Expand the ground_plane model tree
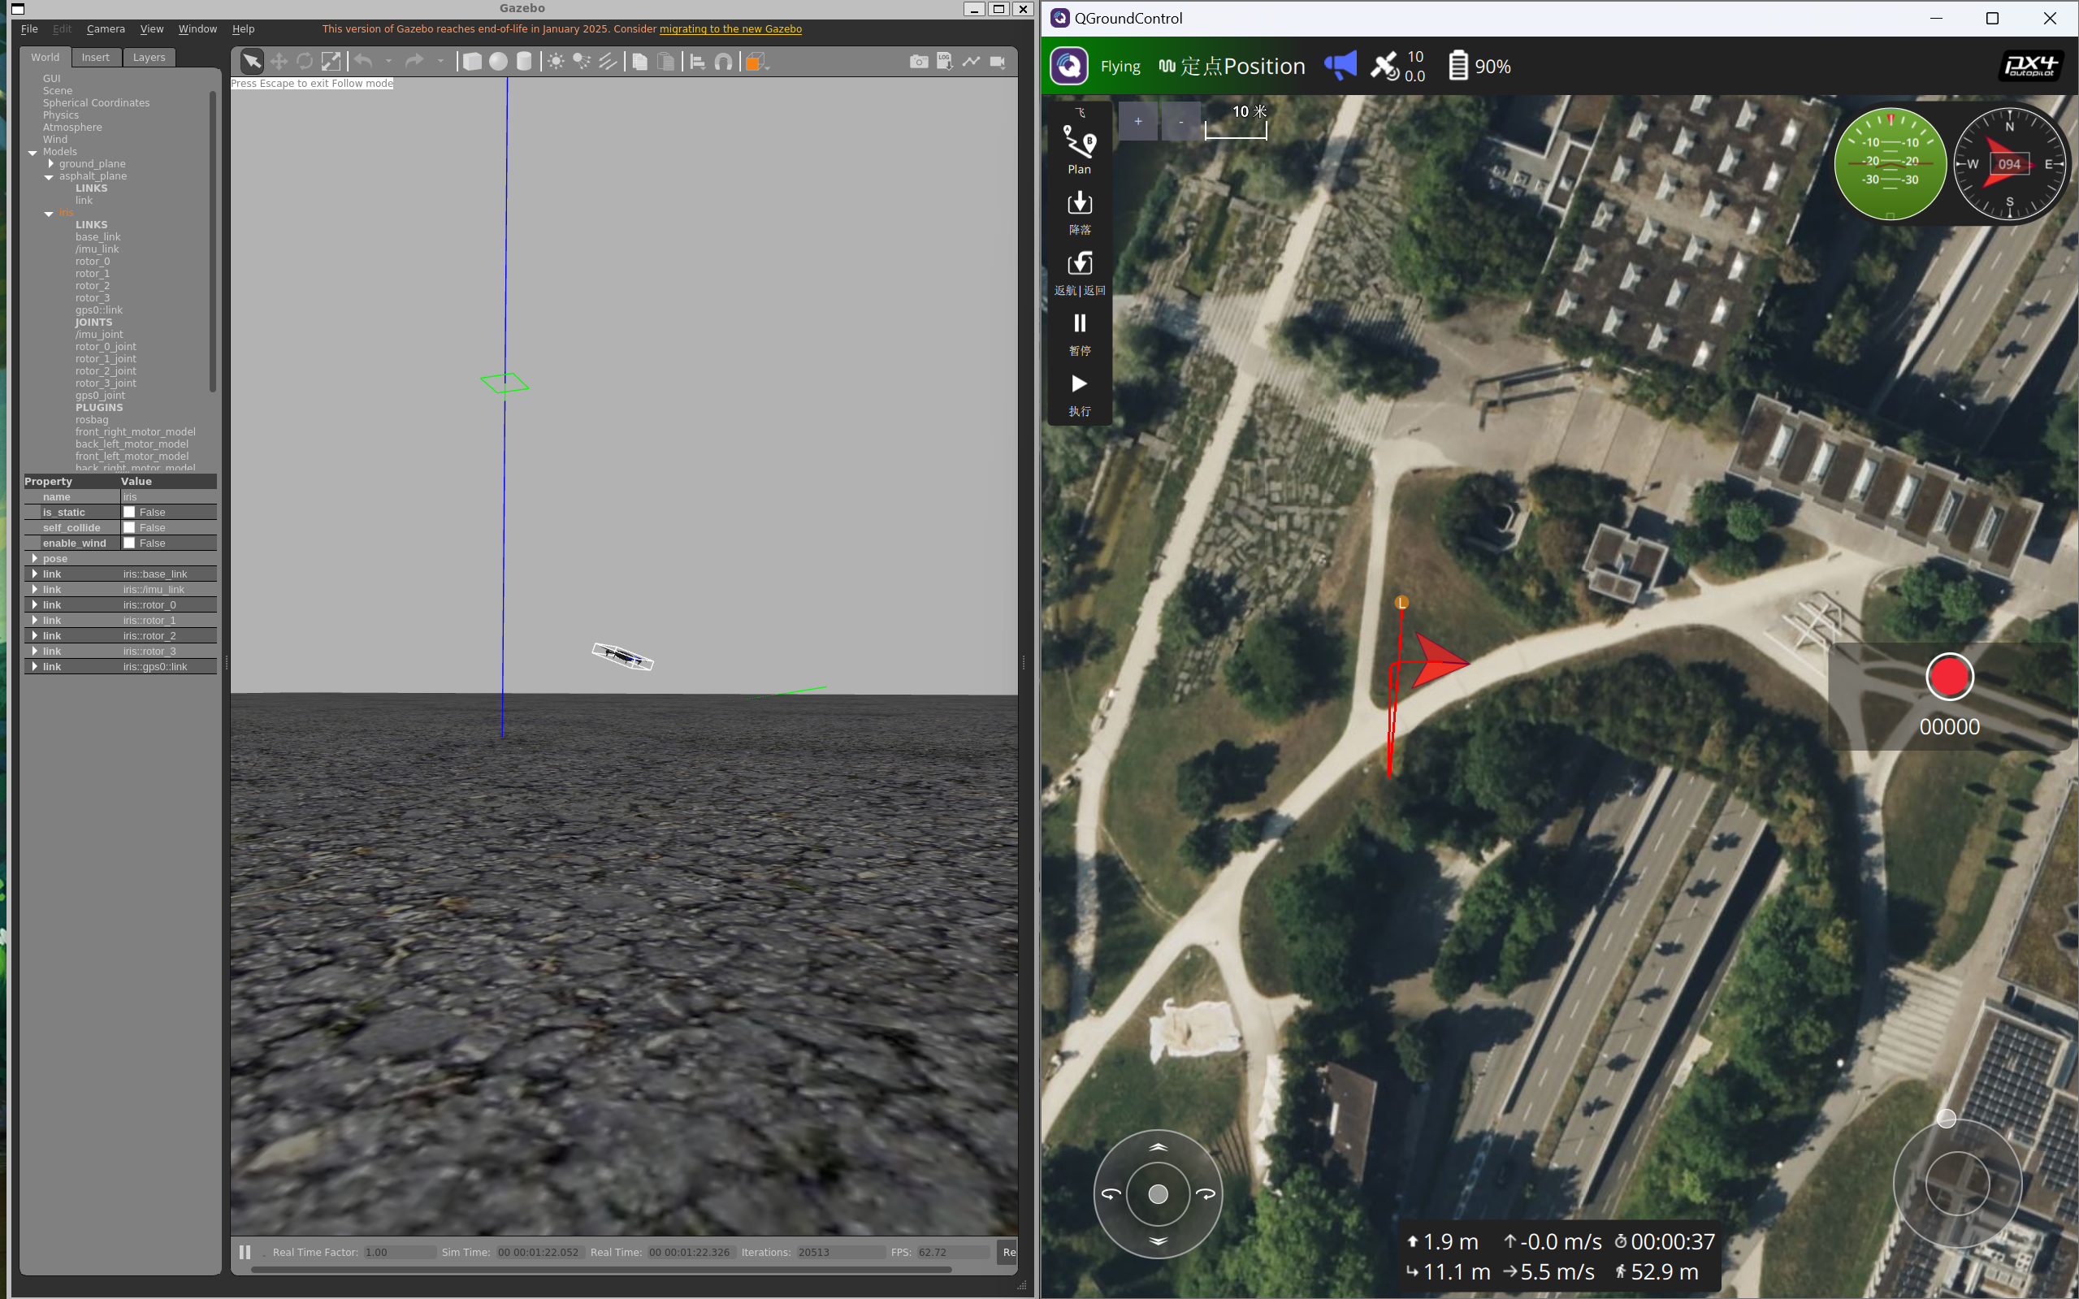Viewport: 2079px width, 1299px height. [50, 163]
